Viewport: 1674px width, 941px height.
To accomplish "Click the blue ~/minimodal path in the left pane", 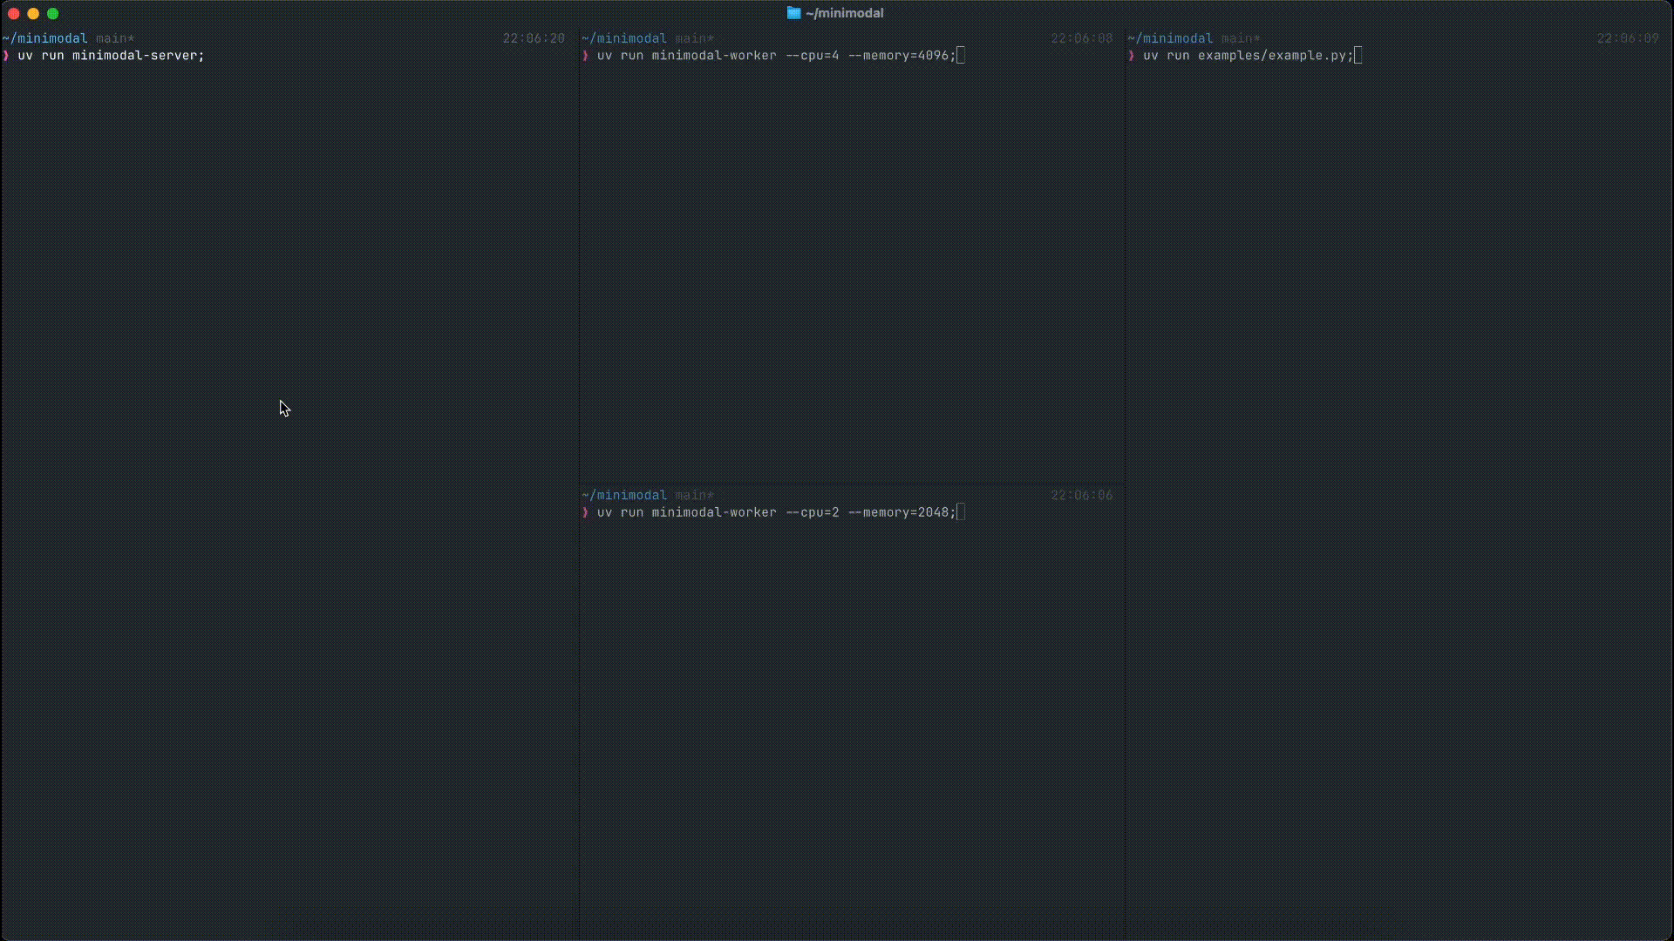I will (46, 37).
